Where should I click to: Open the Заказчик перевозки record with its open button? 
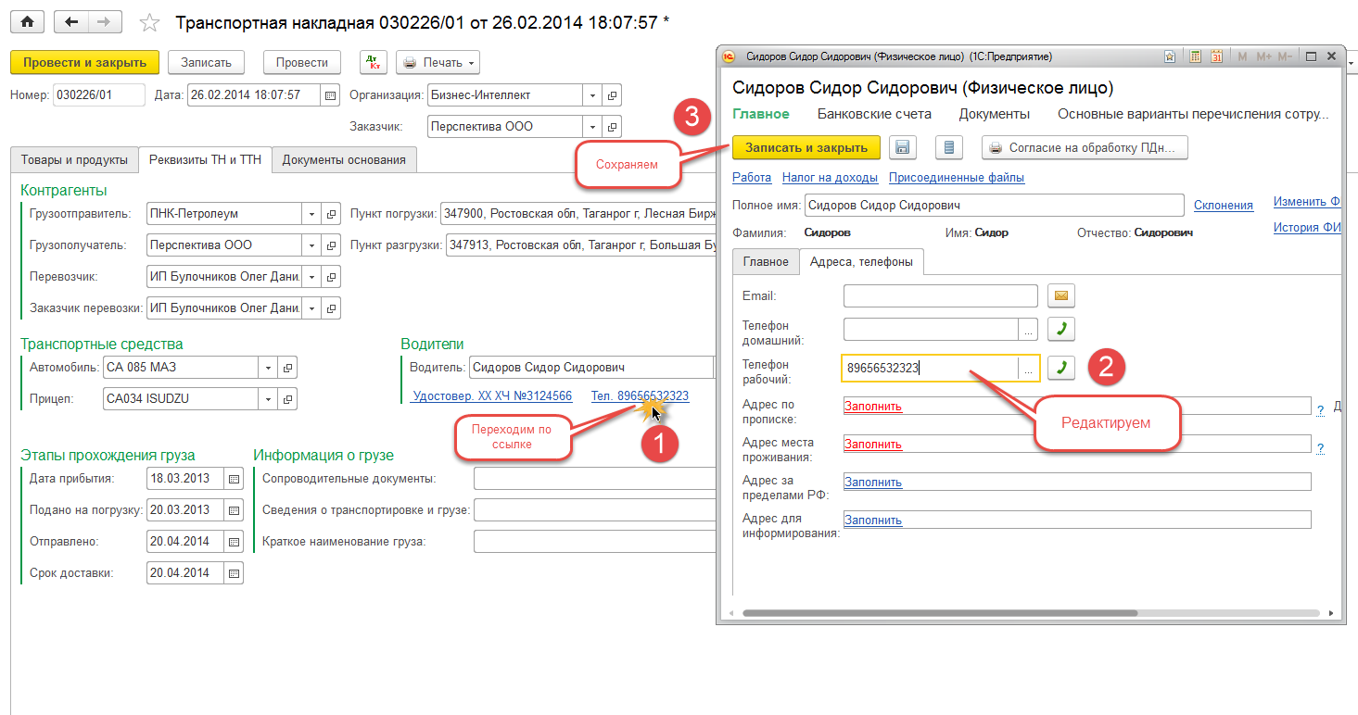pyautogui.click(x=332, y=308)
